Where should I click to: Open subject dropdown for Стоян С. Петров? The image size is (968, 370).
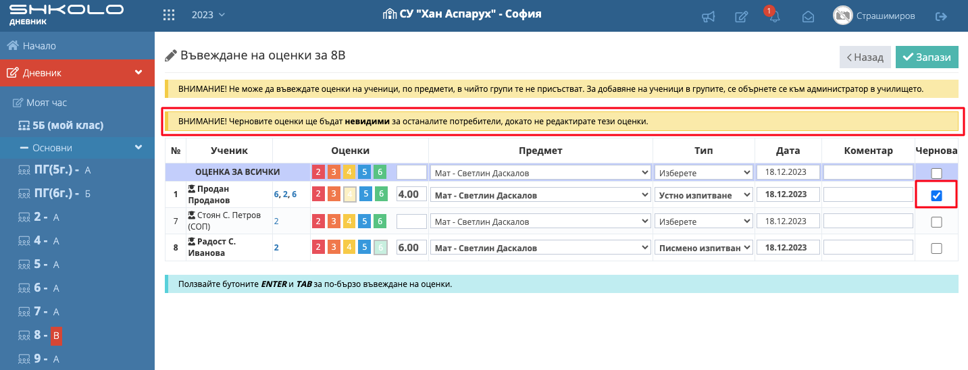point(540,221)
